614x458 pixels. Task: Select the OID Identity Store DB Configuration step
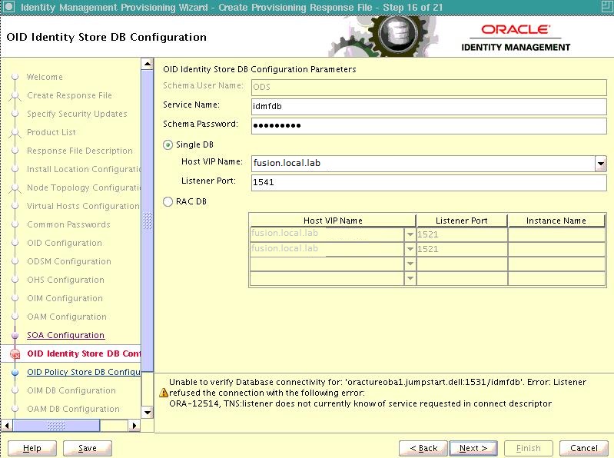(84, 353)
